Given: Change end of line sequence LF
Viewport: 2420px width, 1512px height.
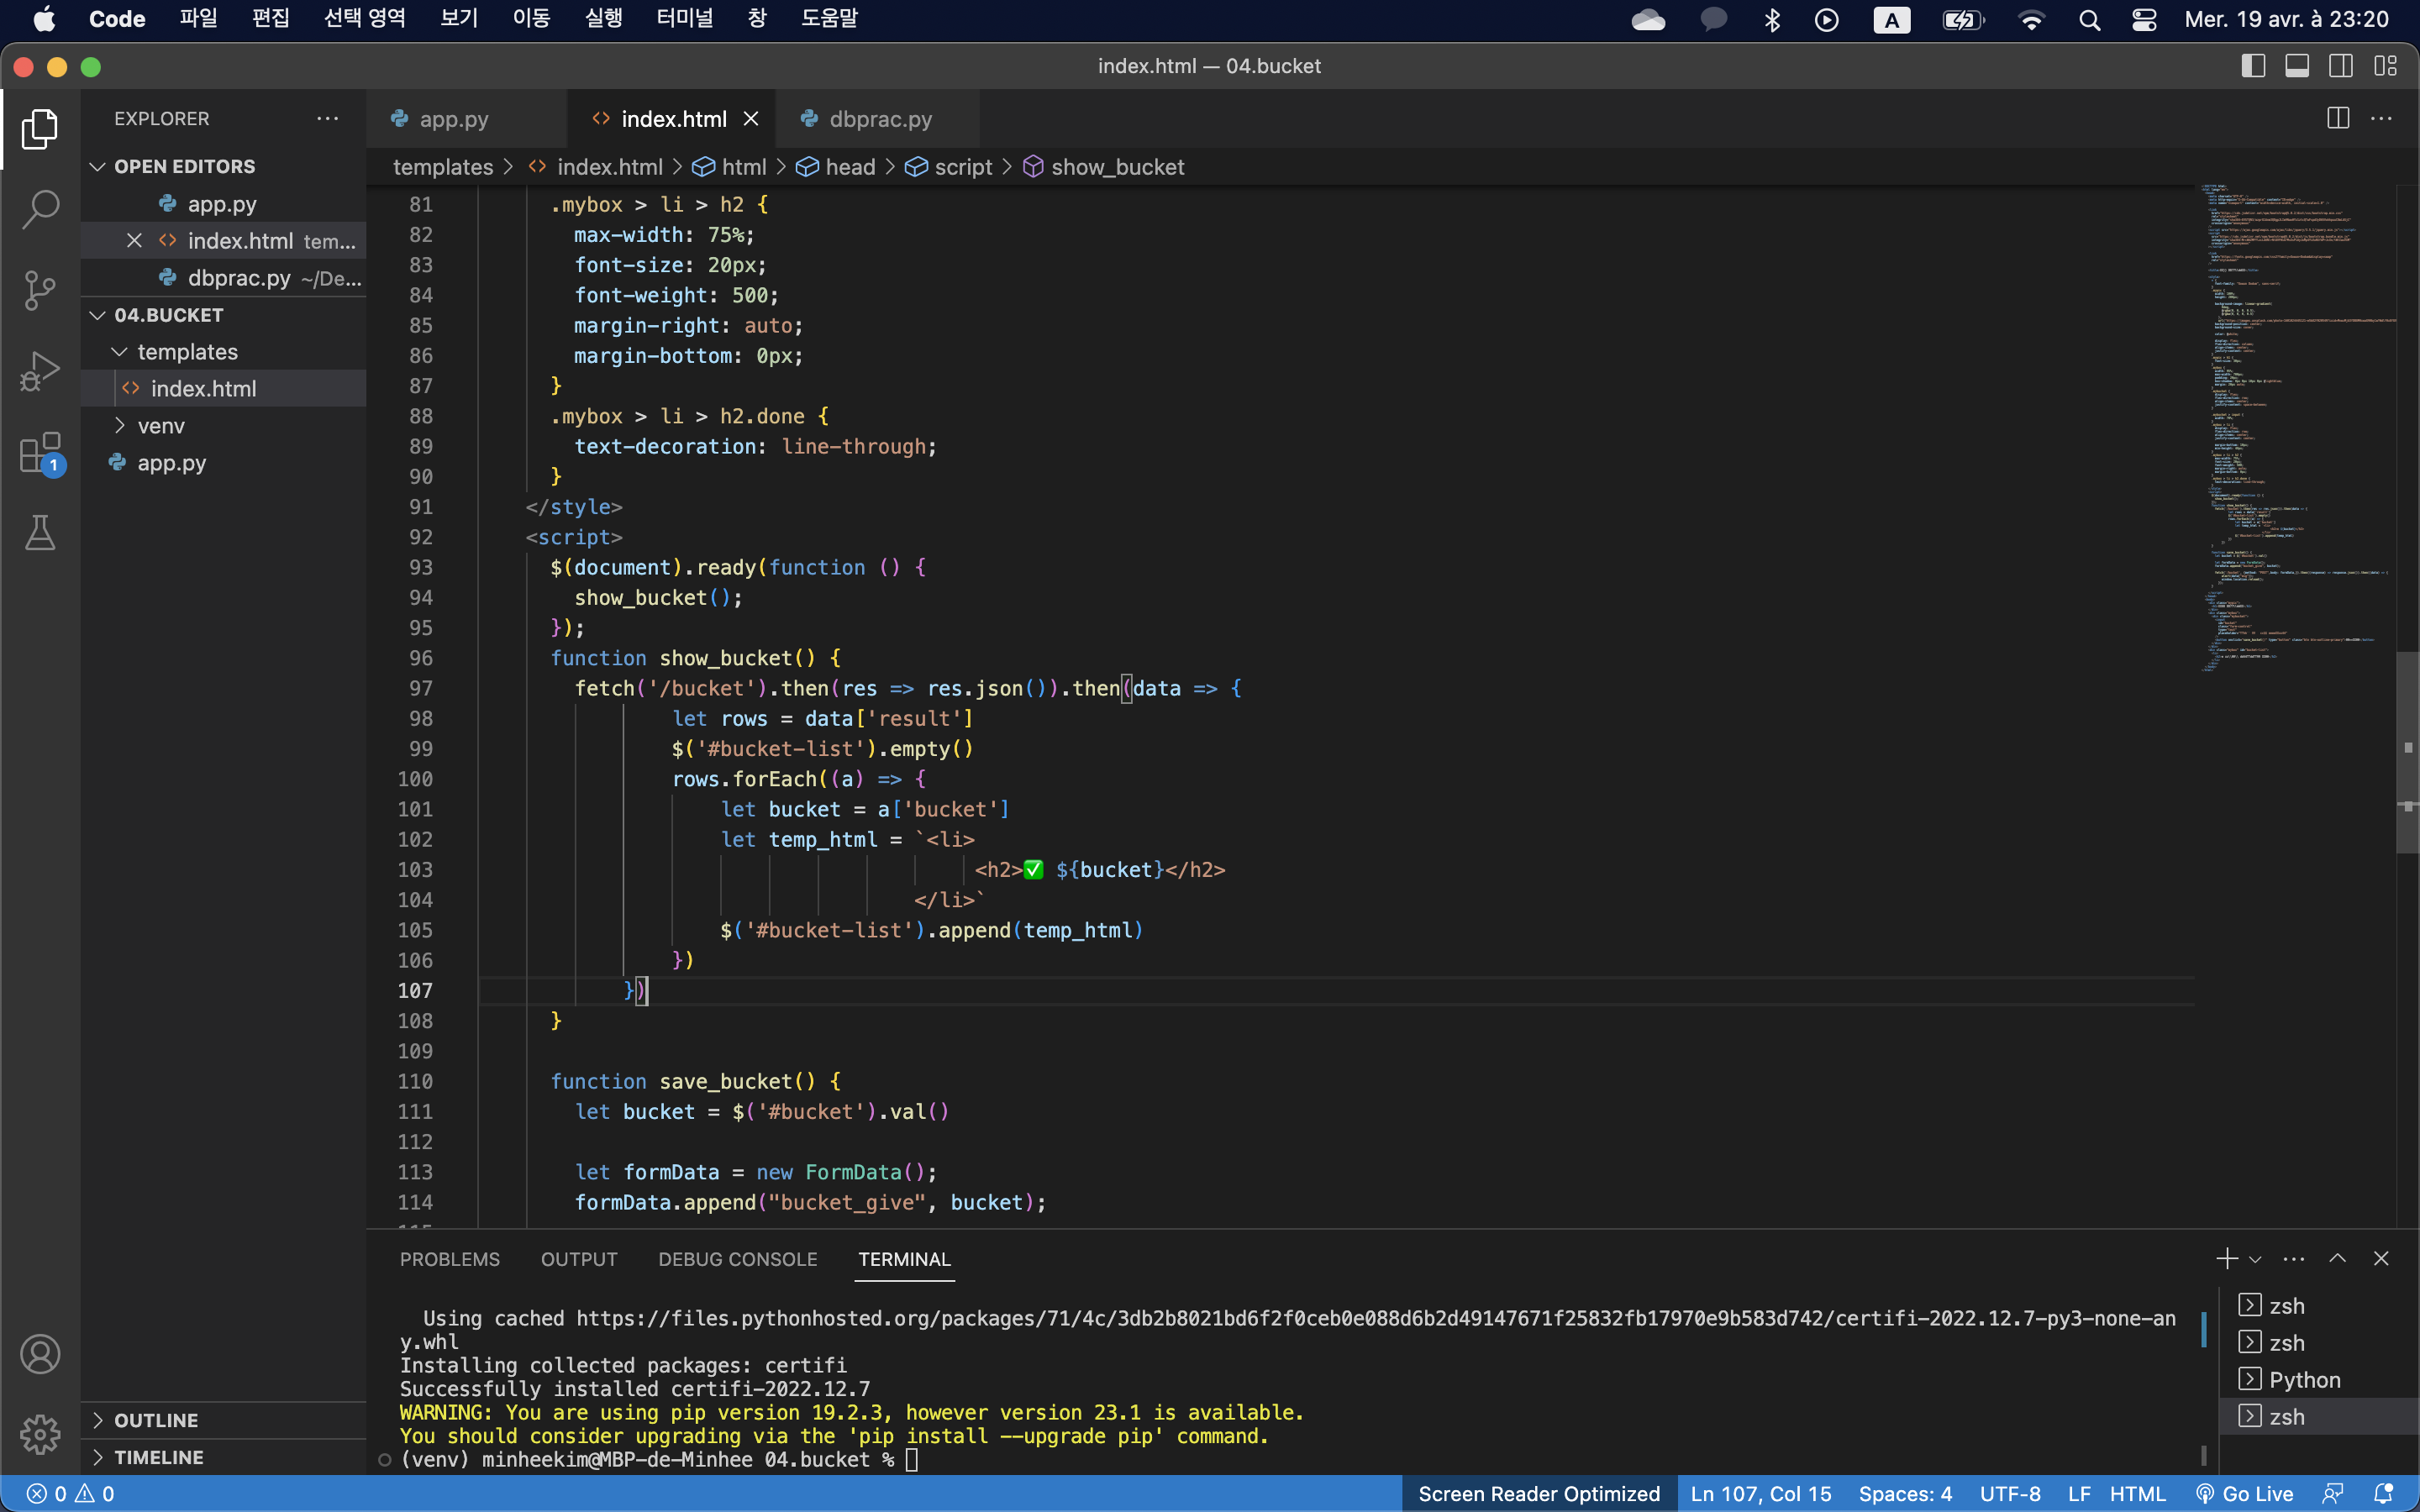Looking at the screenshot, I should coord(2079,1494).
